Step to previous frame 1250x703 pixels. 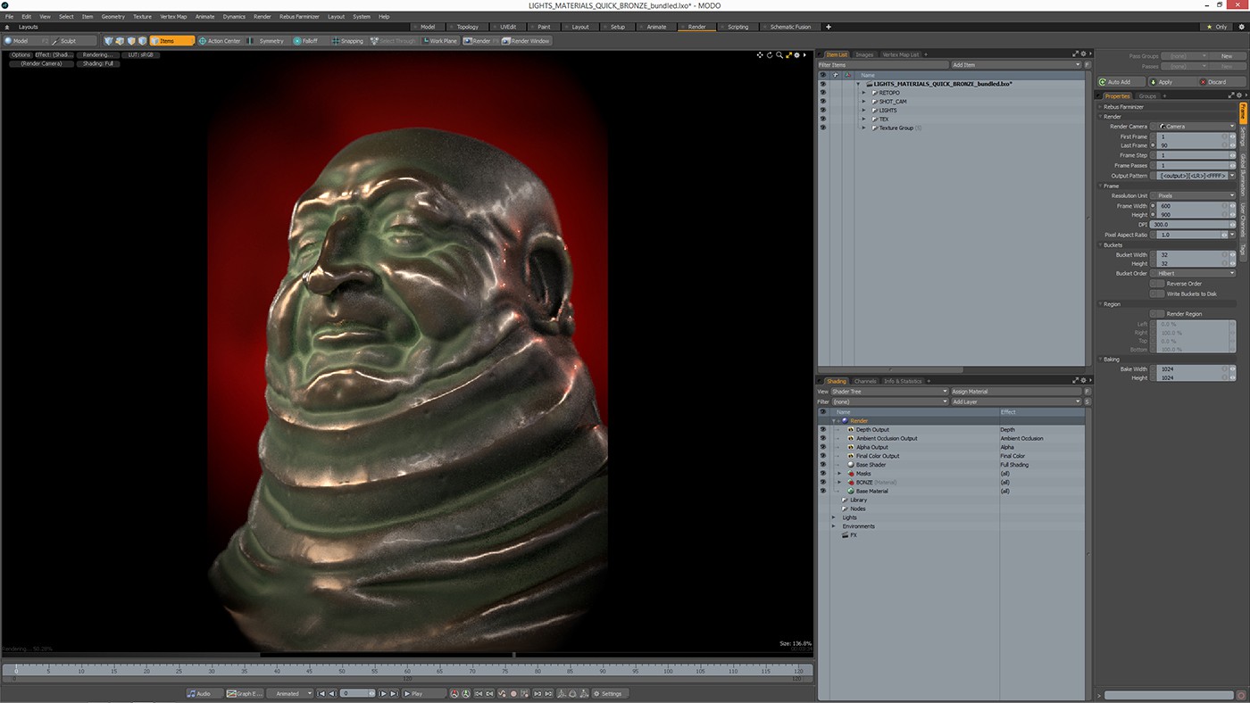(x=332, y=693)
